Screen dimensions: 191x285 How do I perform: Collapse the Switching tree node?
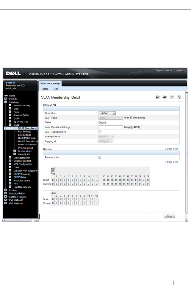coord(6,102)
